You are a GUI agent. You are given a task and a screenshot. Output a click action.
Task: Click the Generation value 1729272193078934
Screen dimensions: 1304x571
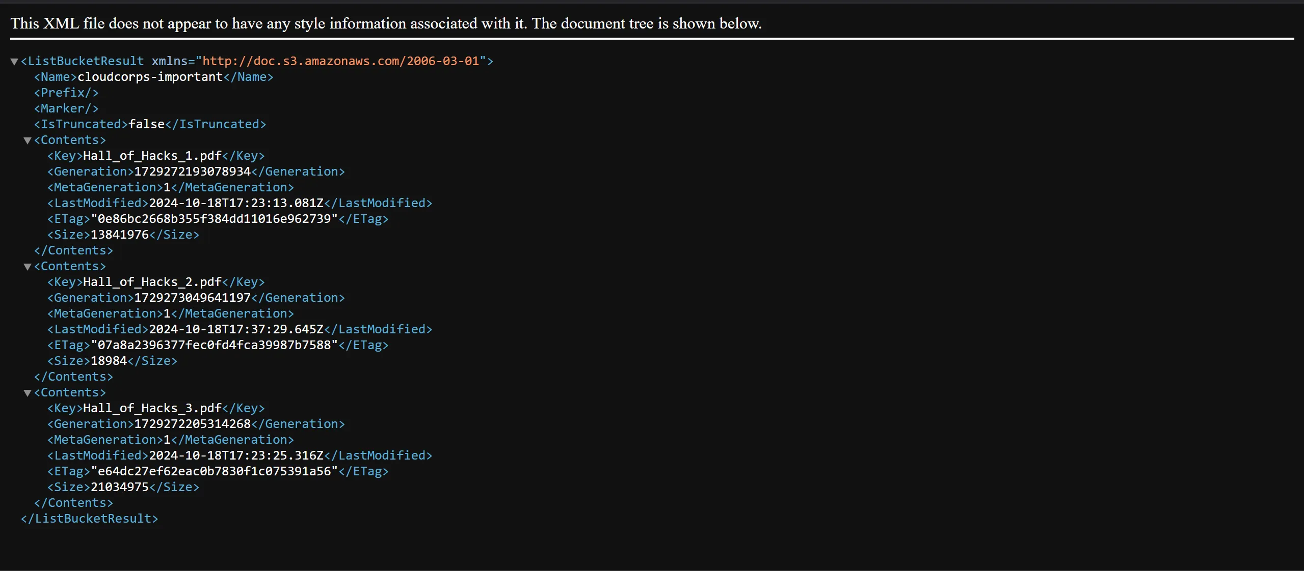pyautogui.click(x=192, y=172)
